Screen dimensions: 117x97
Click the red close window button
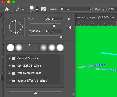tap(3, 2)
